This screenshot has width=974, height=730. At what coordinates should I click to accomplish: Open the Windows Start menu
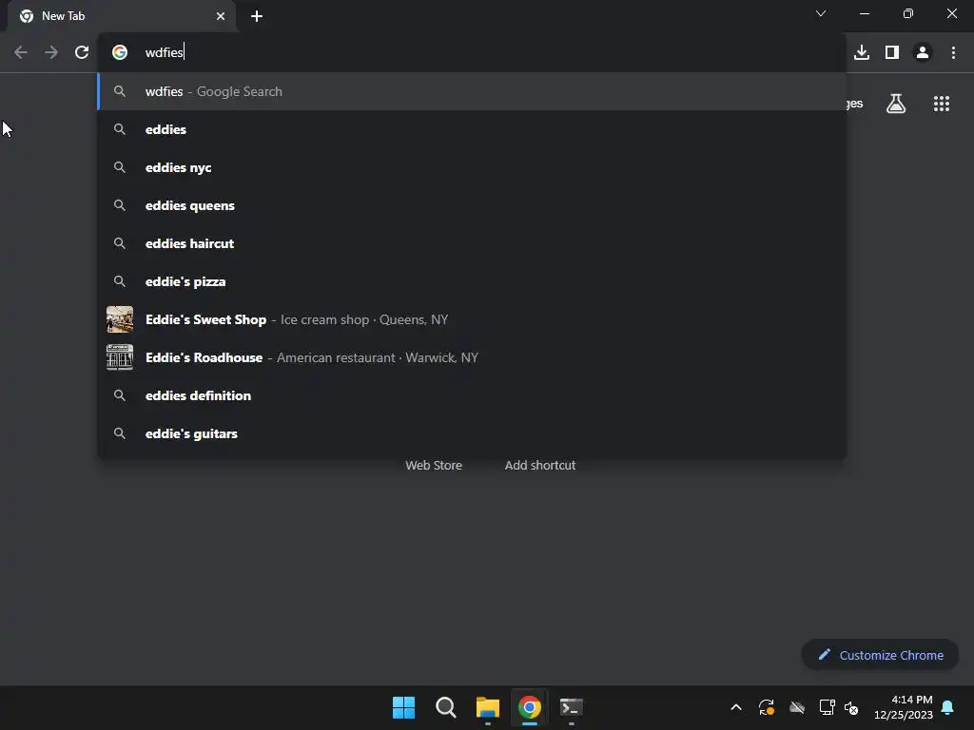coord(403,707)
